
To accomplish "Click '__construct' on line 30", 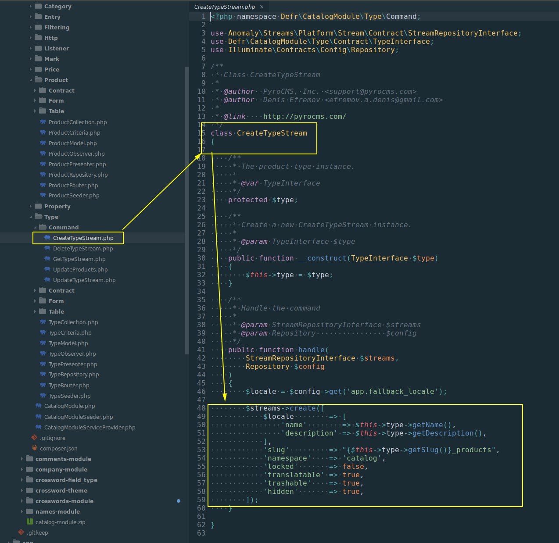I will 322,258.
